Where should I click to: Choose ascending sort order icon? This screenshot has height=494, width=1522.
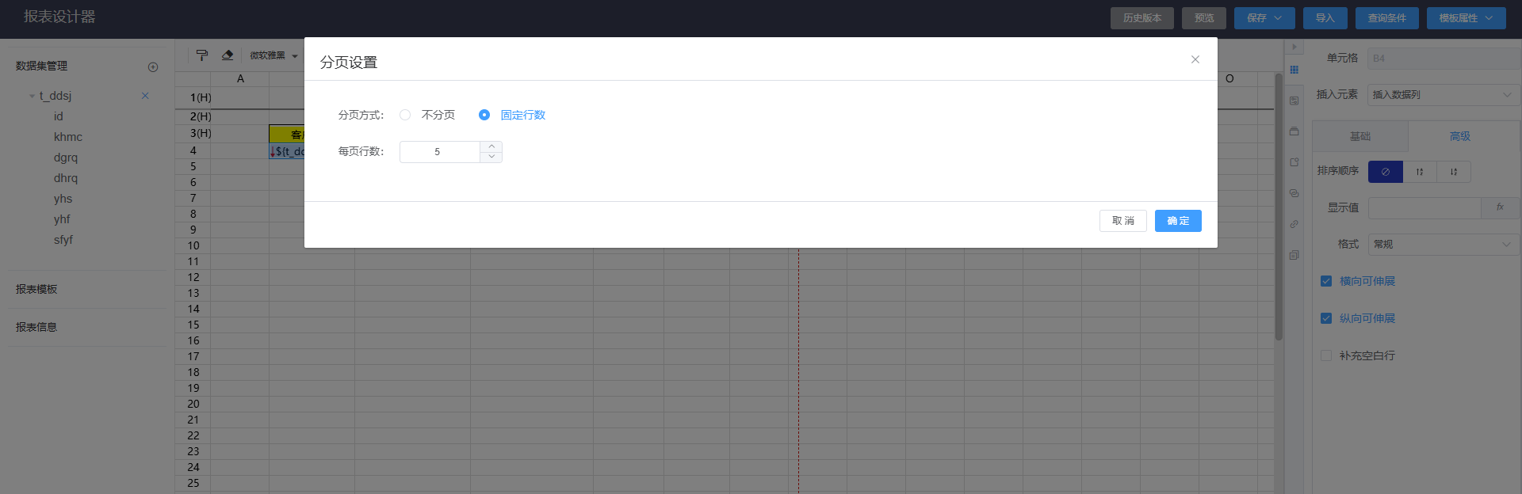[1420, 172]
